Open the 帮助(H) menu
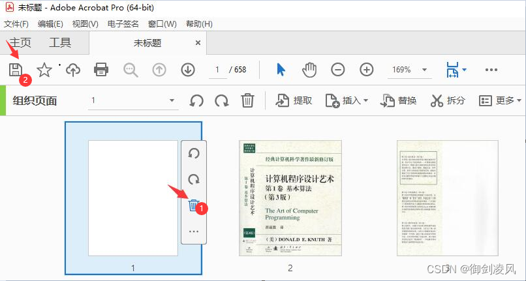526x281 pixels. pyautogui.click(x=199, y=24)
